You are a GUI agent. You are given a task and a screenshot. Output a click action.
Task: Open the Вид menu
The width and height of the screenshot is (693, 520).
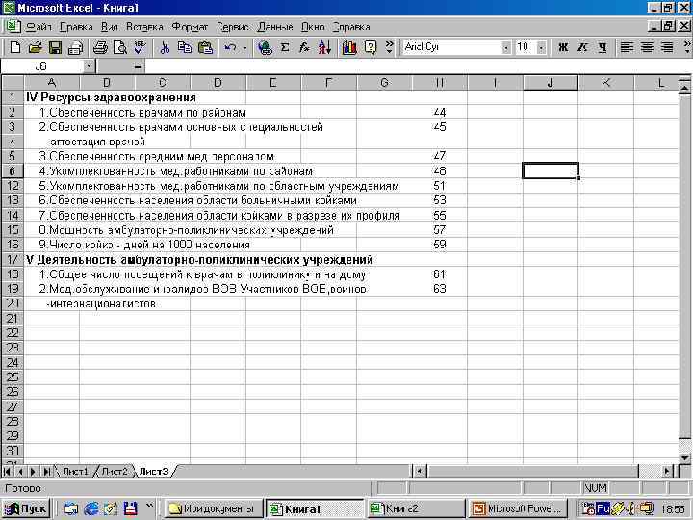point(109,27)
